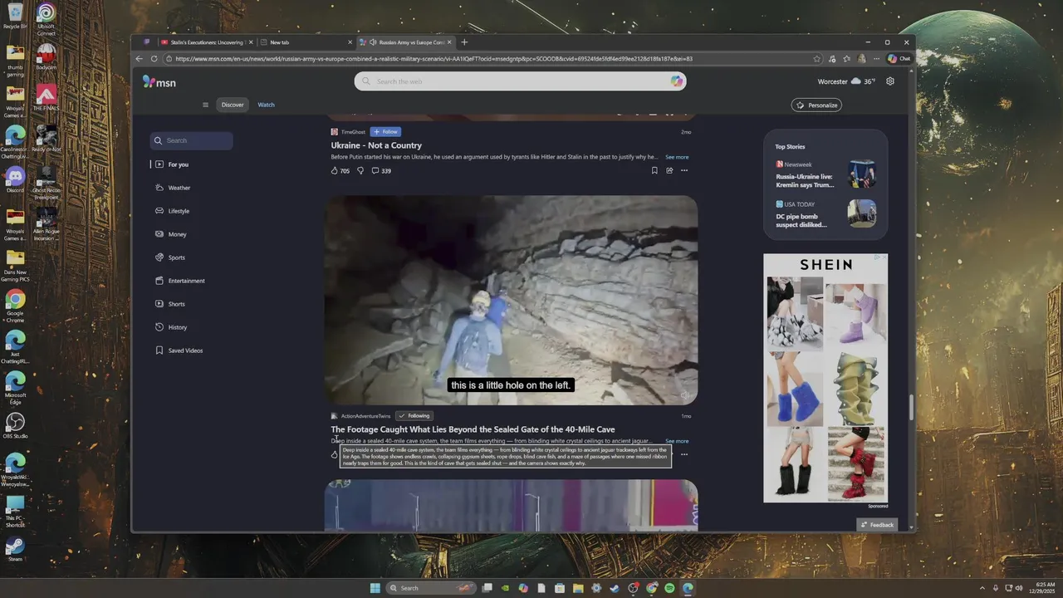
Task: Open Discord desktop icon
Action: pyautogui.click(x=15, y=179)
